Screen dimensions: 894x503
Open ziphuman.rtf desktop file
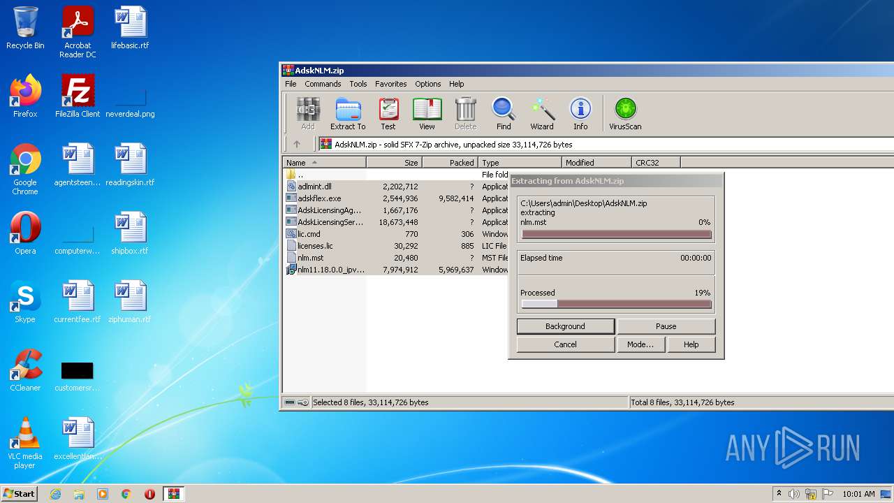pyautogui.click(x=130, y=302)
